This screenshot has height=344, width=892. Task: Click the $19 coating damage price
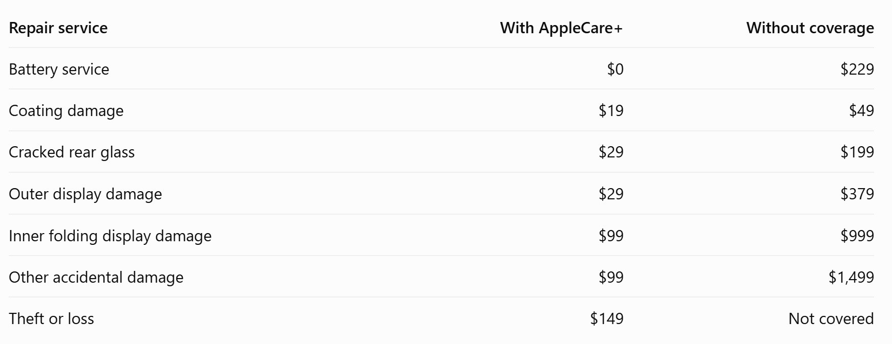pyautogui.click(x=611, y=111)
